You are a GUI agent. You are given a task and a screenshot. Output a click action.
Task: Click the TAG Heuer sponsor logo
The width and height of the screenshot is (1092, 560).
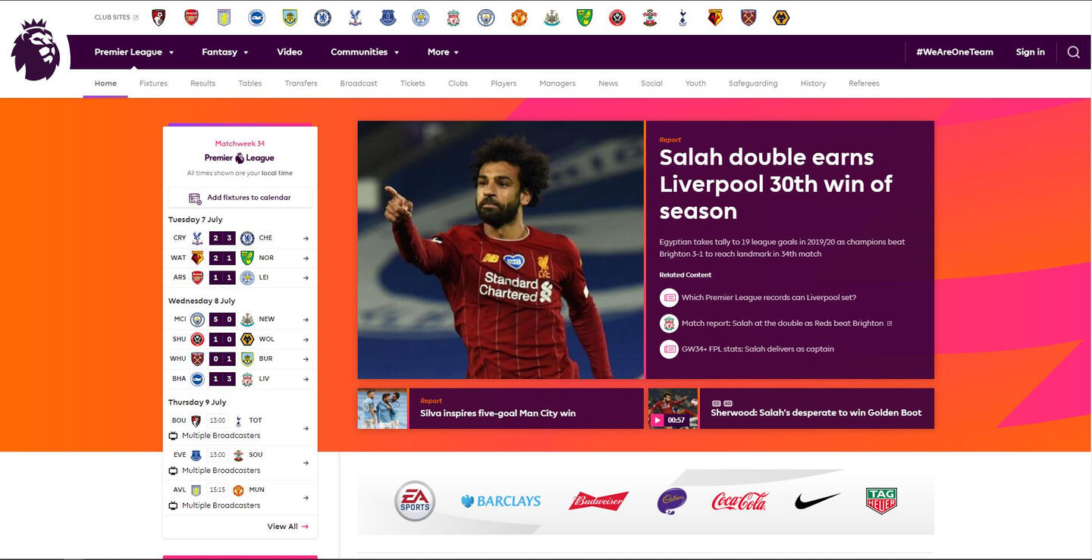(881, 501)
